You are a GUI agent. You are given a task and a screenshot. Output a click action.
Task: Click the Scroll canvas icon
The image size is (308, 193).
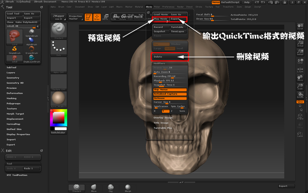click(x=300, y=27)
